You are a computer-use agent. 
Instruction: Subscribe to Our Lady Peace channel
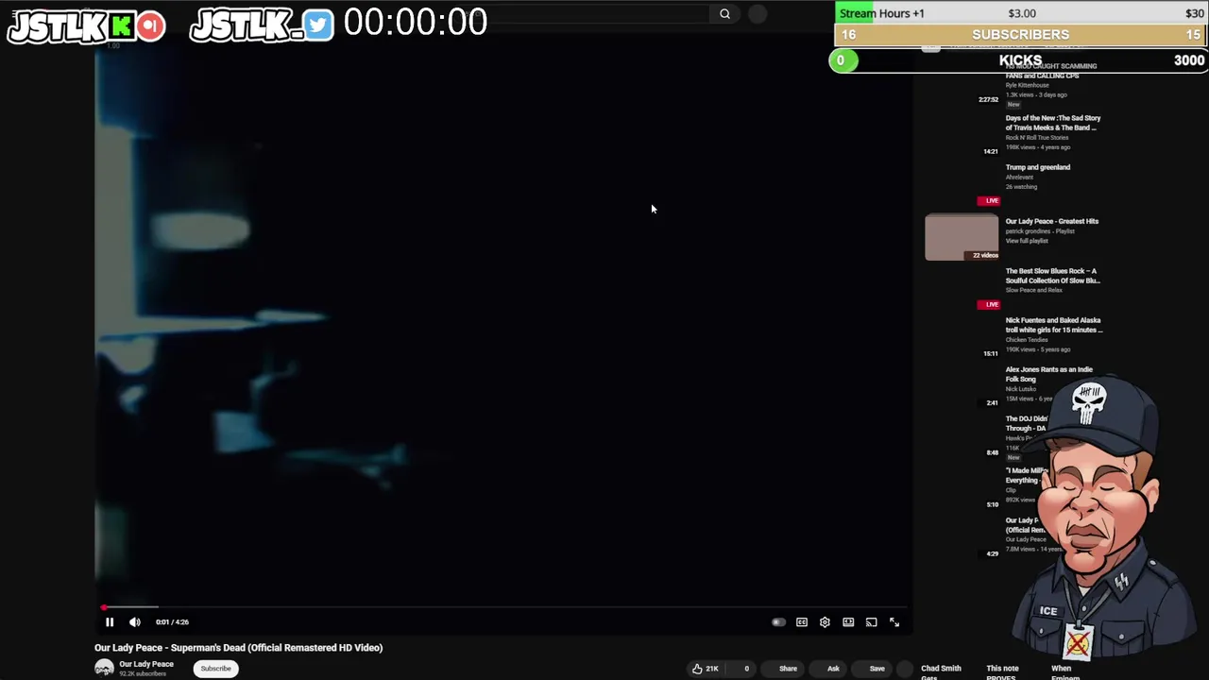(215, 669)
